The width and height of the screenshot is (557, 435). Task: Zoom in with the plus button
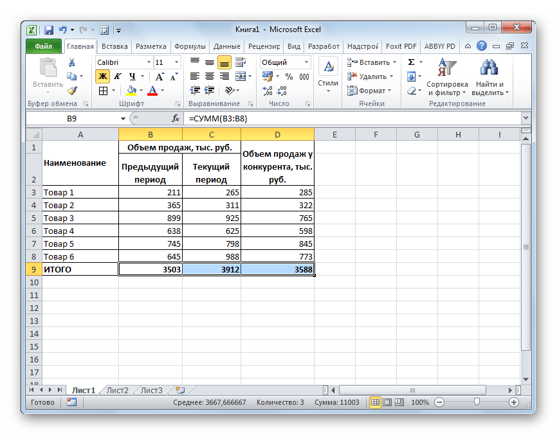click(x=514, y=402)
